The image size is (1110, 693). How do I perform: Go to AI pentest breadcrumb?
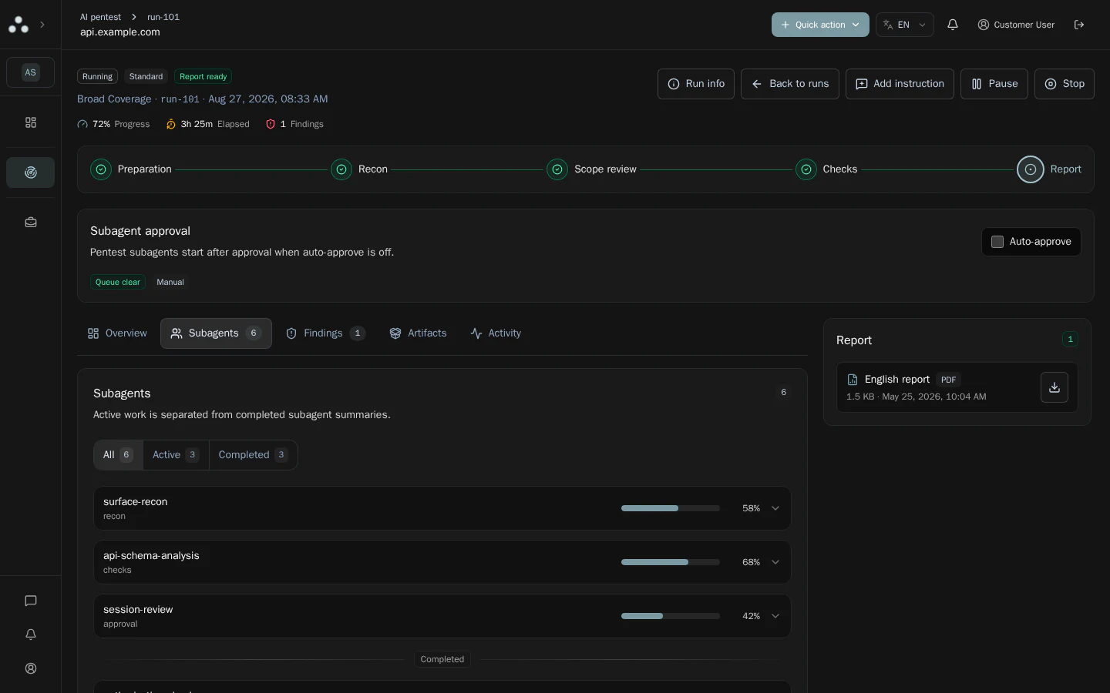[100, 17]
